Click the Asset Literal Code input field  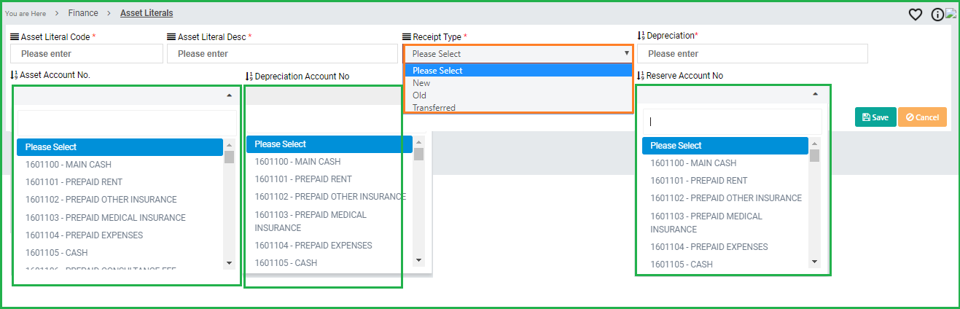click(87, 54)
